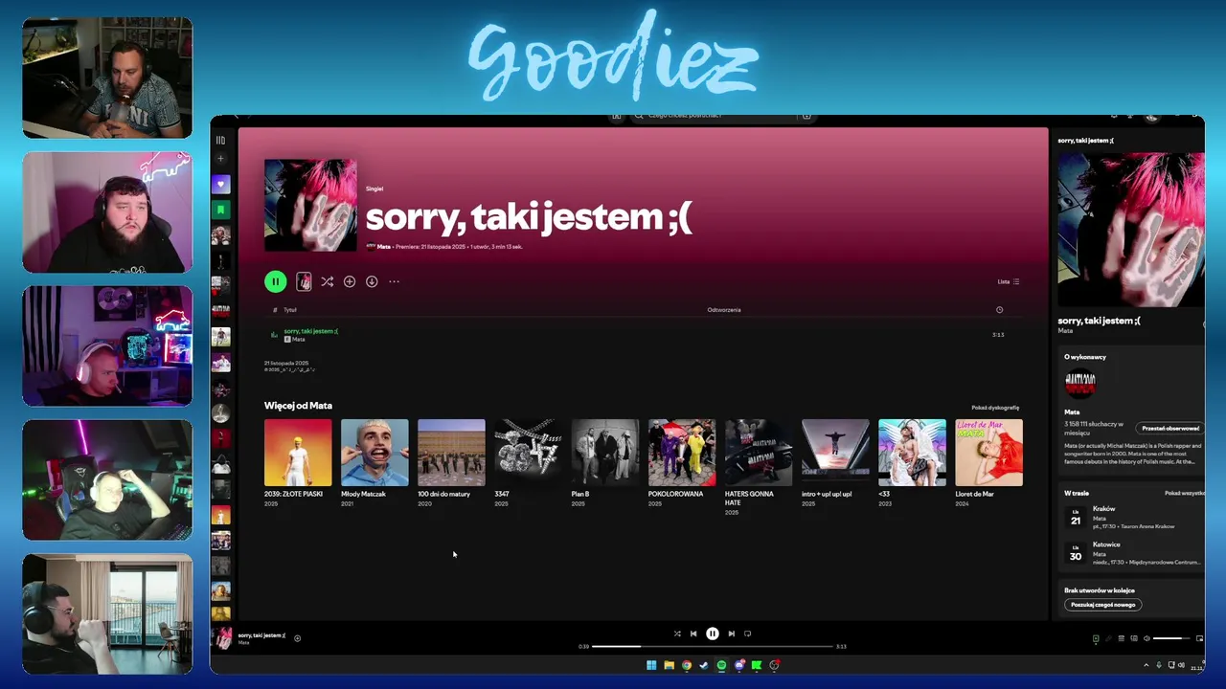Click the Odtworzenia column header
The width and height of the screenshot is (1226, 689).
coord(724,310)
